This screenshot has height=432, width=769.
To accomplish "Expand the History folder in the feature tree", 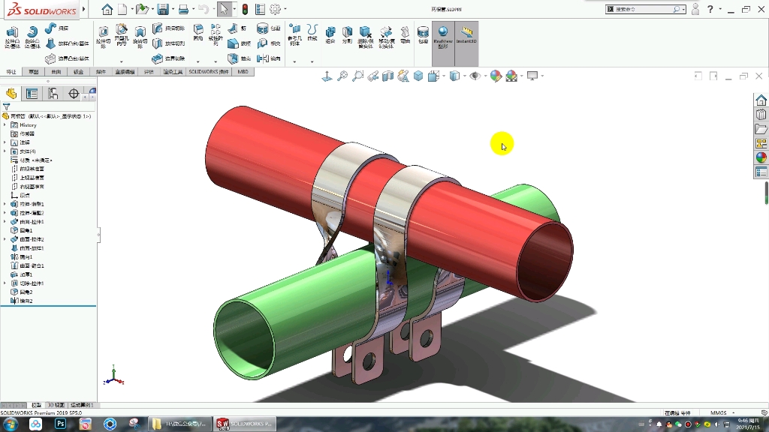I will (5, 125).
